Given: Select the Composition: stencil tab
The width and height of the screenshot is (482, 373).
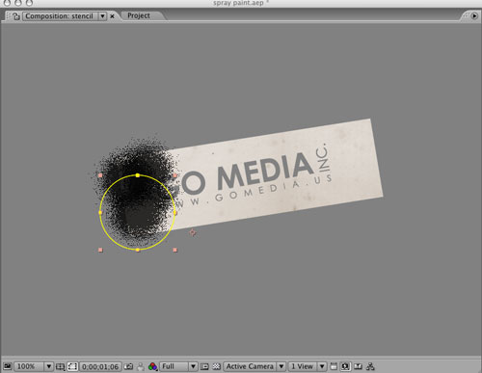Looking at the screenshot, I should (x=59, y=16).
